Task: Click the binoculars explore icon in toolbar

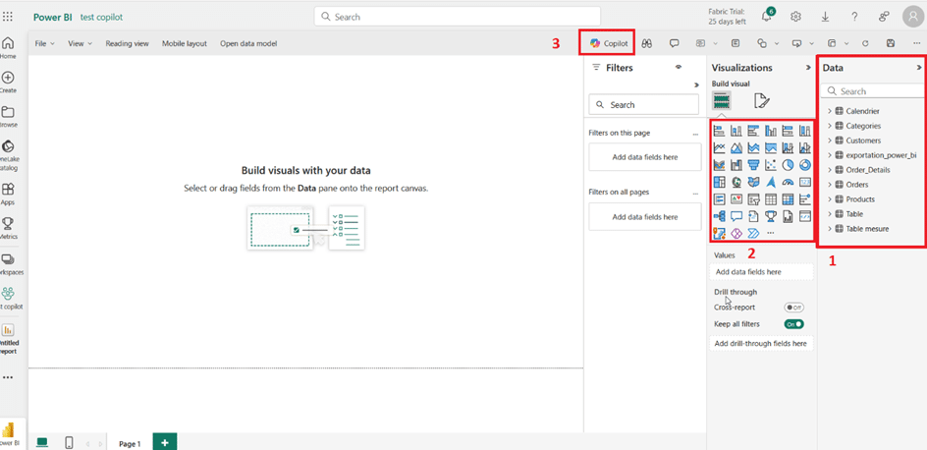Action: coord(647,43)
